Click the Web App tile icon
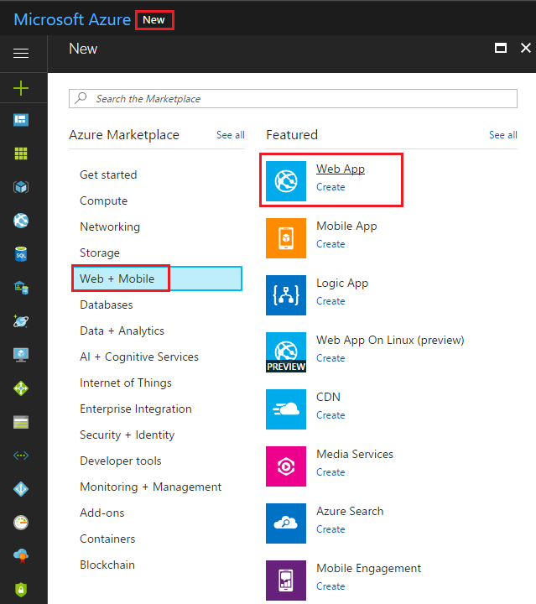536x604 pixels. click(286, 181)
